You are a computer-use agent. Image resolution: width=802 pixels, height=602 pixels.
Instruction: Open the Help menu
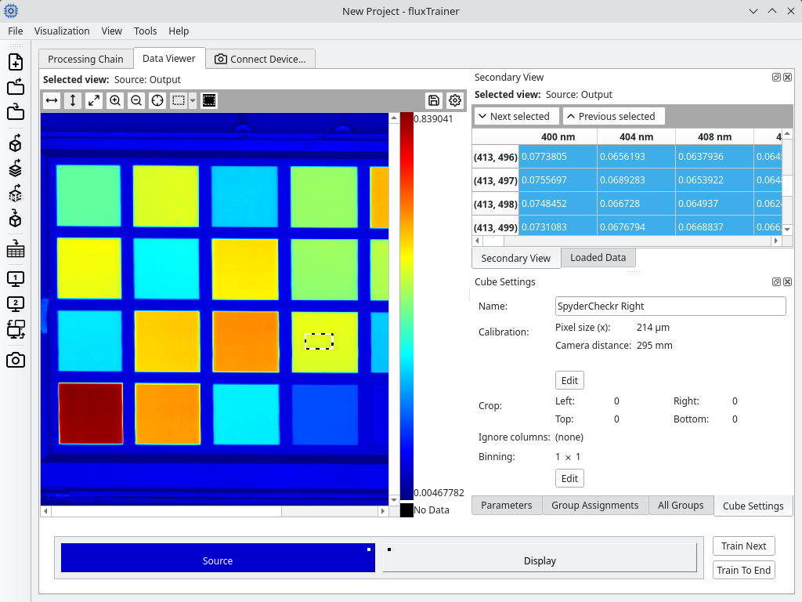click(179, 31)
